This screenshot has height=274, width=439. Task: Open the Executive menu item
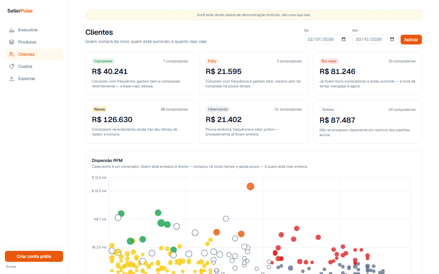click(x=34, y=30)
